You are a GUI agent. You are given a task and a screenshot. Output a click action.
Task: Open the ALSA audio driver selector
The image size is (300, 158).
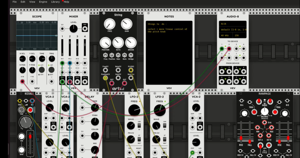233,24
